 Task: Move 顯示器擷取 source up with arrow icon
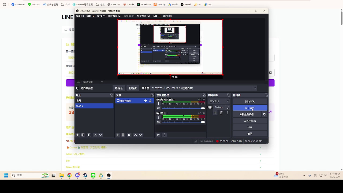click(135, 135)
